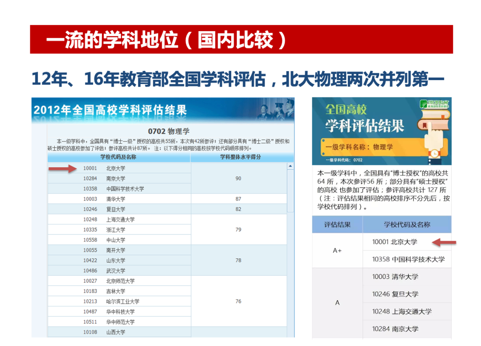Click the 0702 物理学 heading
Image resolution: width=481 pixels, height=346 pixels.
[169, 131]
